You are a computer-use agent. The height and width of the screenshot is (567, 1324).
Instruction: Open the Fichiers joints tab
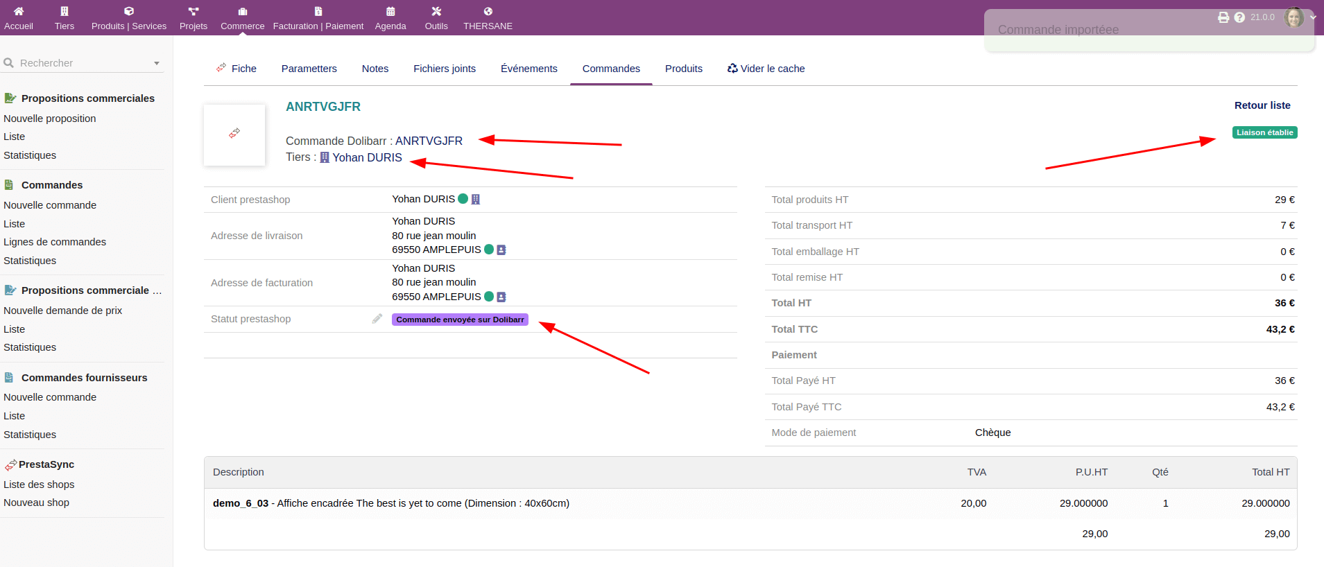click(444, 69)
